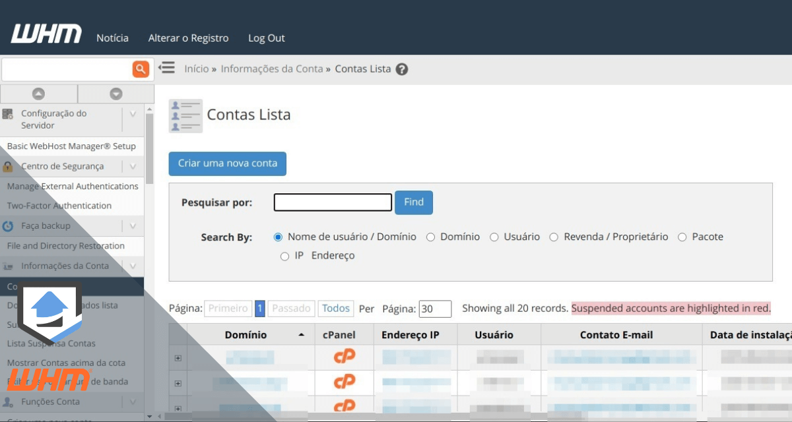Open cPanel icon in the first account row
This screenshot has height=422, width=792.
[344, 357]
